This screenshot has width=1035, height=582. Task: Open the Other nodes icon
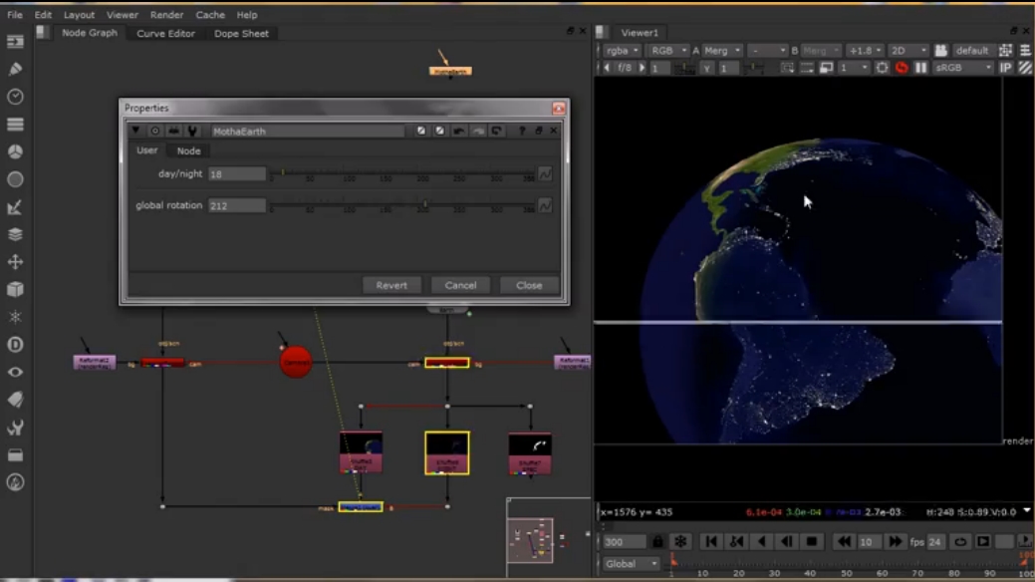[x=15, y=455]
